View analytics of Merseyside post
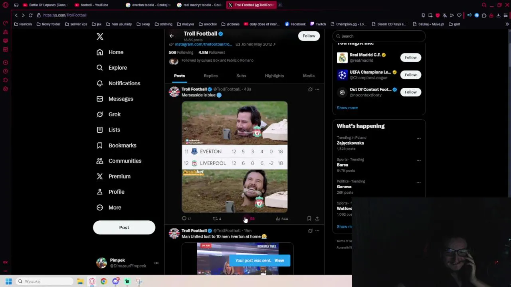 point(282,218)
